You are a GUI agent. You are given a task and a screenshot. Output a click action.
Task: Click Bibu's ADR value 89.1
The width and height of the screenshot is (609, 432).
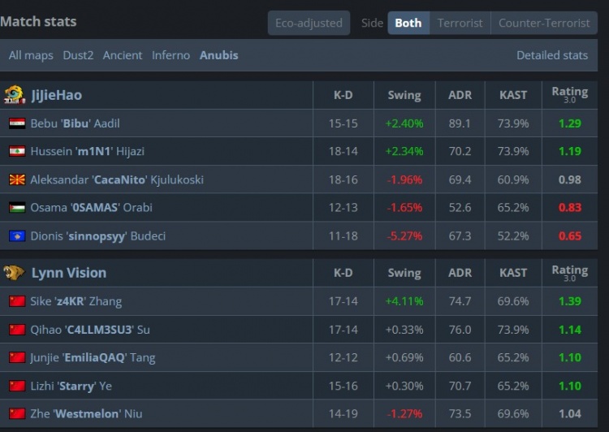[x=460, y=123]
